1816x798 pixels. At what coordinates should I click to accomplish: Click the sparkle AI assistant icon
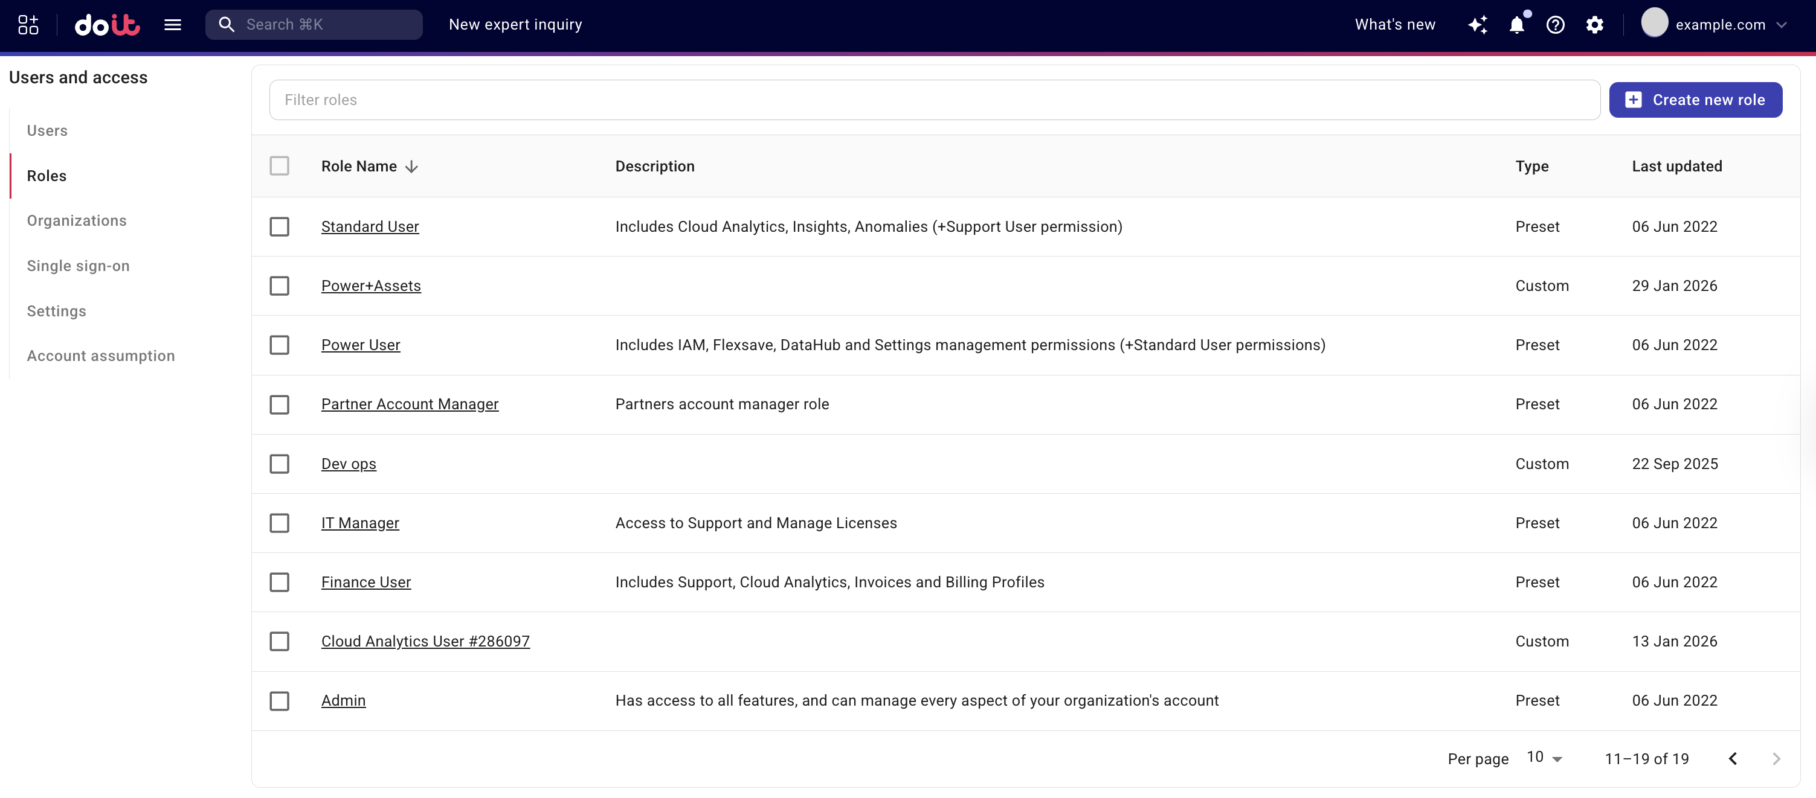click(1478, 25)
